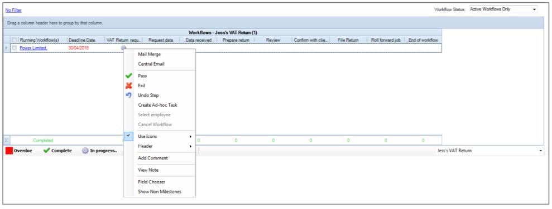This screenshot has height=209, width=552.
Task: Click the blue Undo Step arrow icon
Action: coord(129,96)
